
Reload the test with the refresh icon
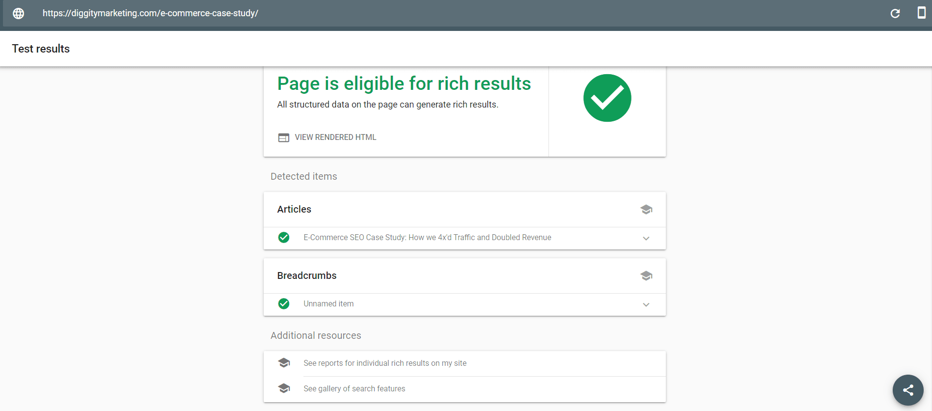coord(895,13)
